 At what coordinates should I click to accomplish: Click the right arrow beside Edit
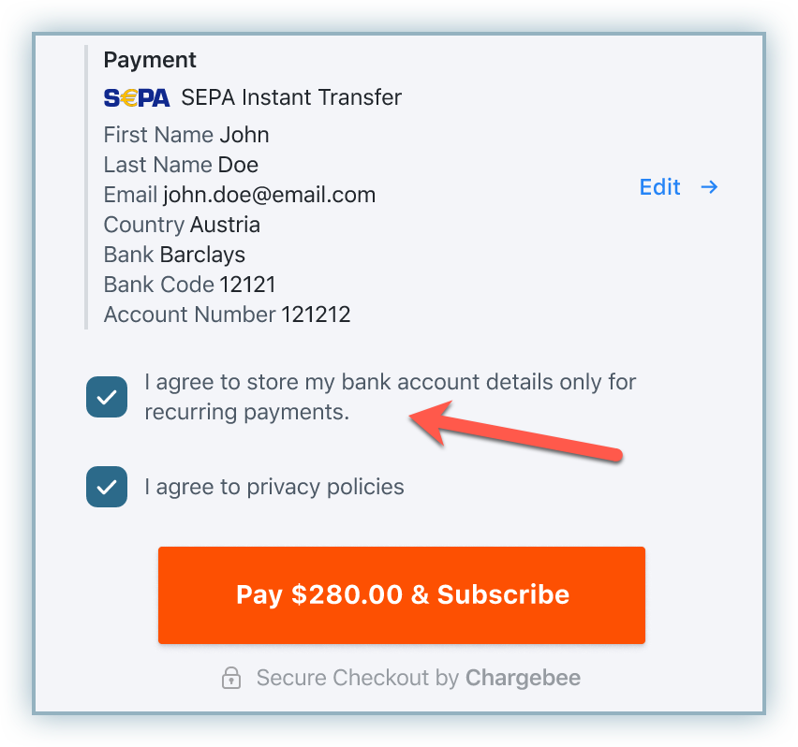710,187
